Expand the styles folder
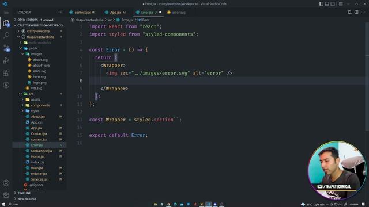 (x=35, y=111)
